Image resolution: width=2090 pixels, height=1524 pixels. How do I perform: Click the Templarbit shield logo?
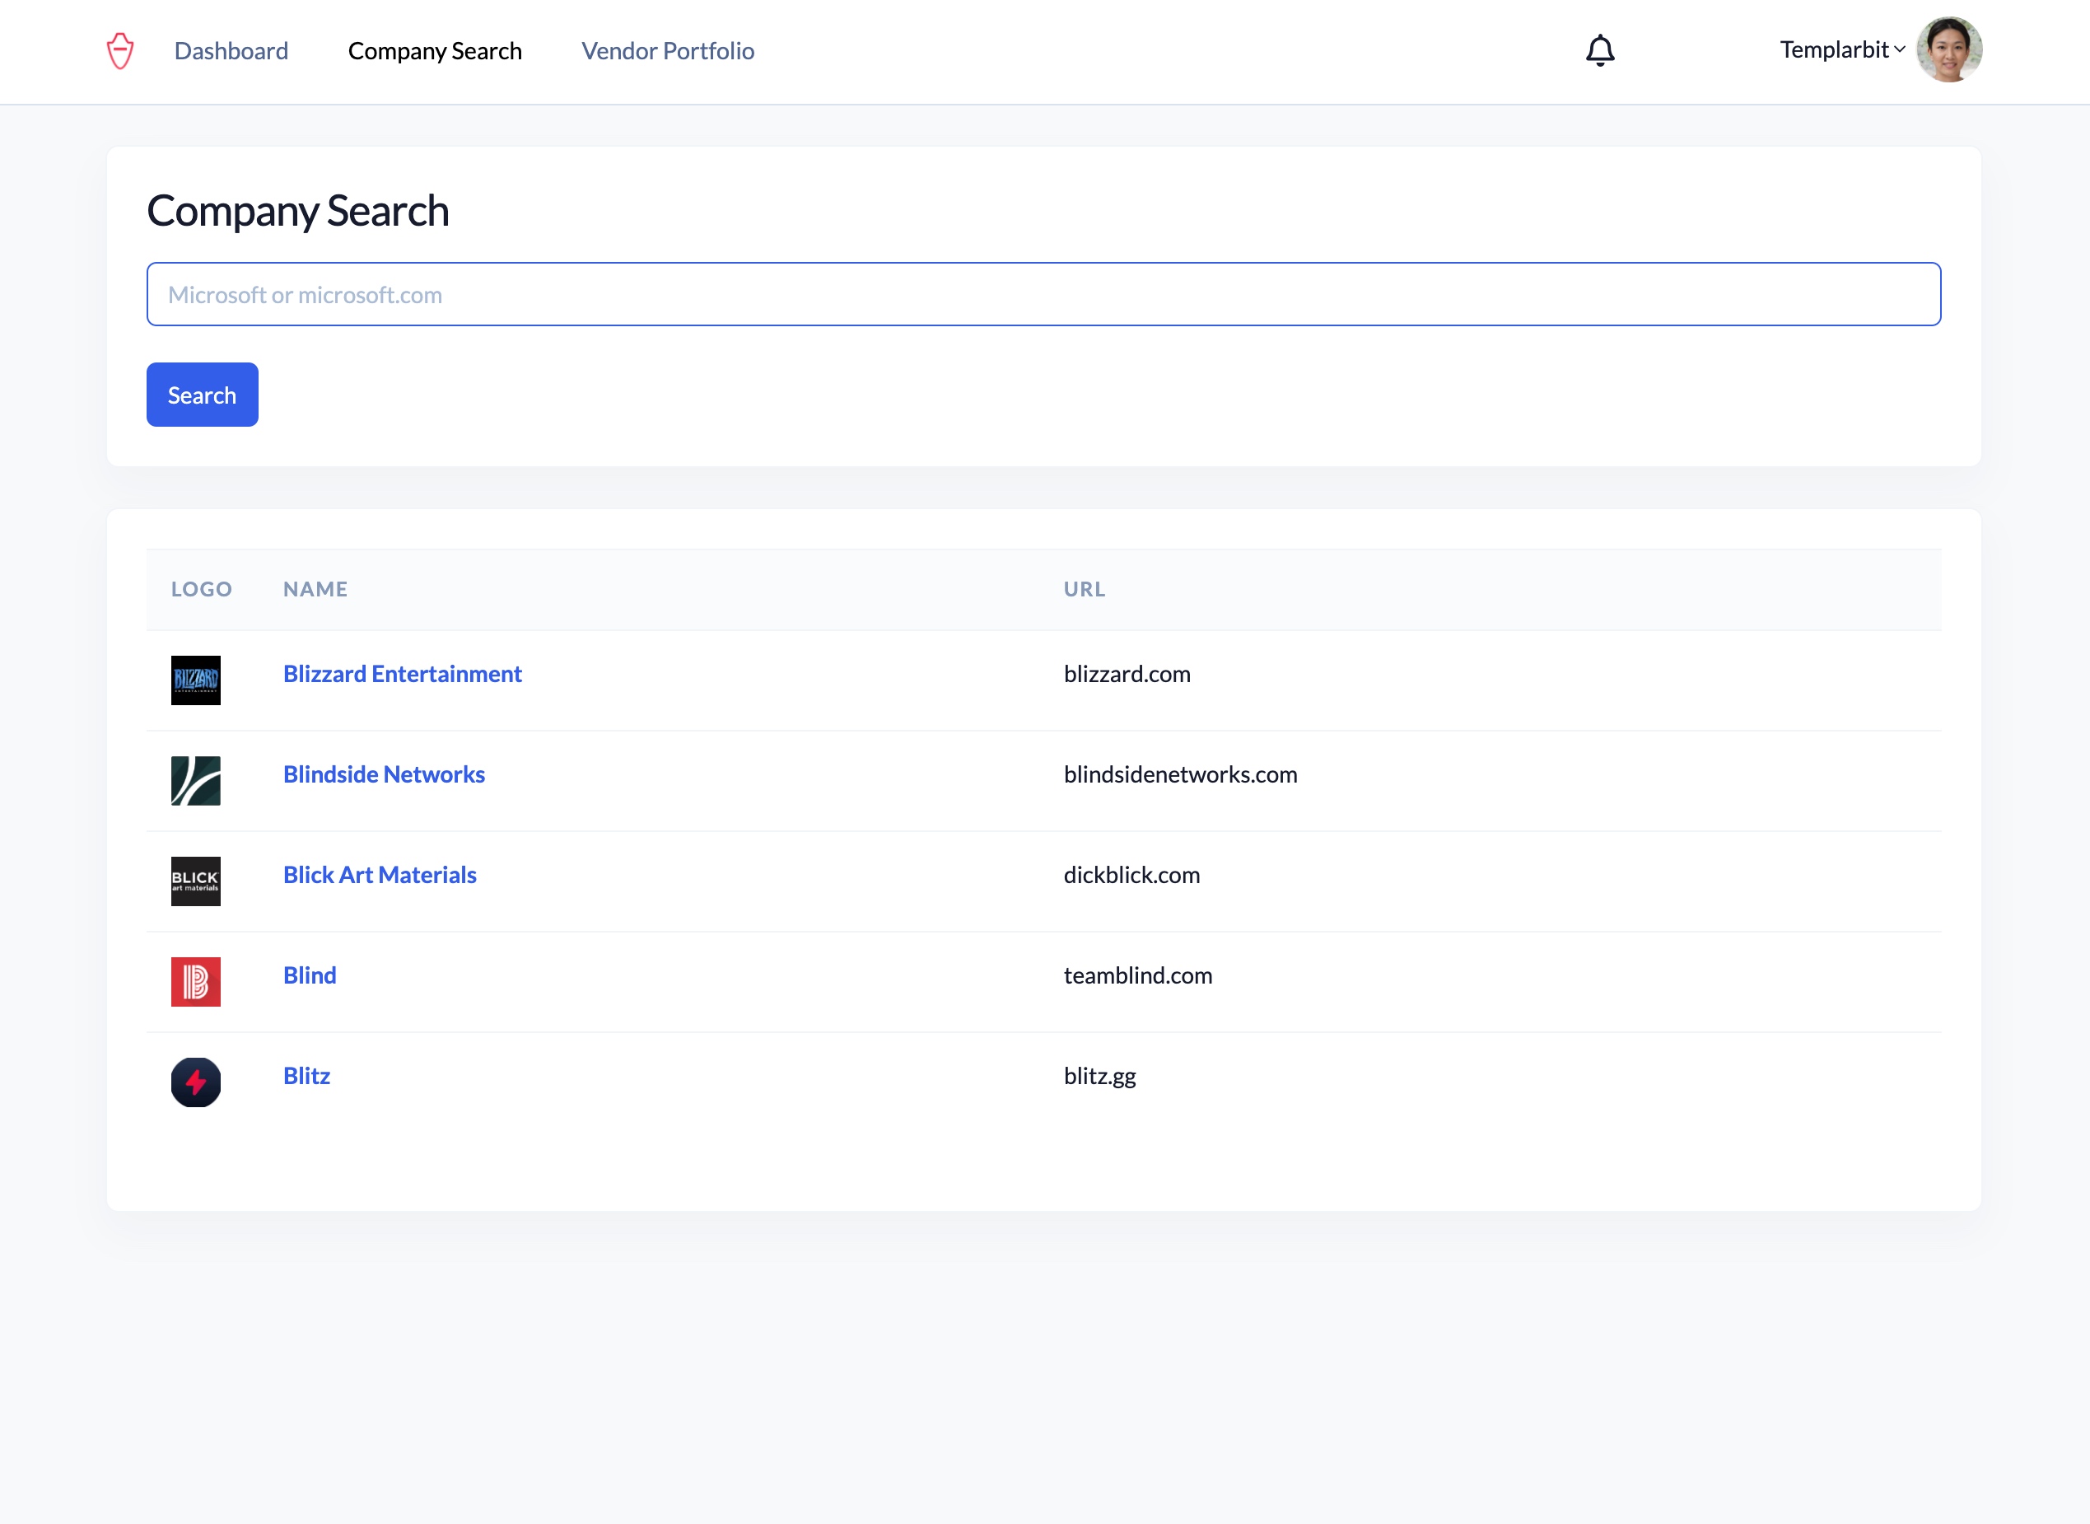tap(120, 51)
